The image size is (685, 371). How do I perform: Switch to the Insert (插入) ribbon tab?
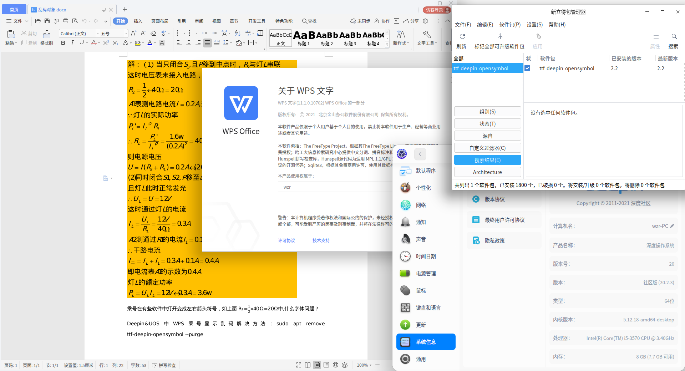click(x=138, y=21)
